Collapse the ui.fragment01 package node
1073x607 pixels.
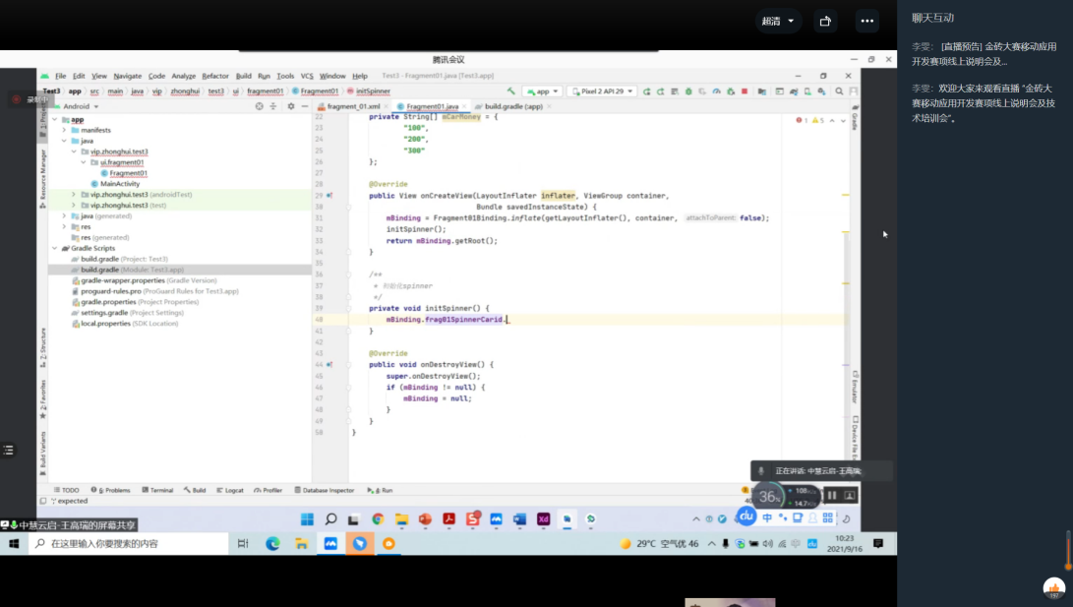(x=84, y=162)
